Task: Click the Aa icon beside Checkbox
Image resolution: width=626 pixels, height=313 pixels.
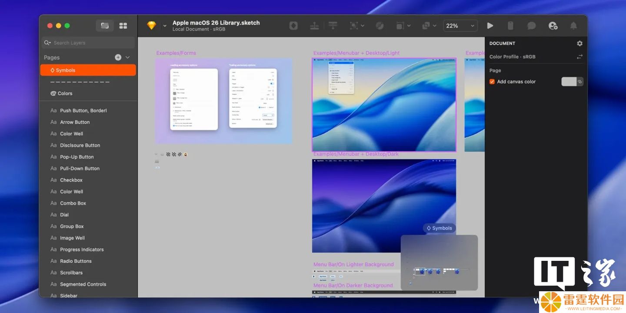Action: pos(53,180)
